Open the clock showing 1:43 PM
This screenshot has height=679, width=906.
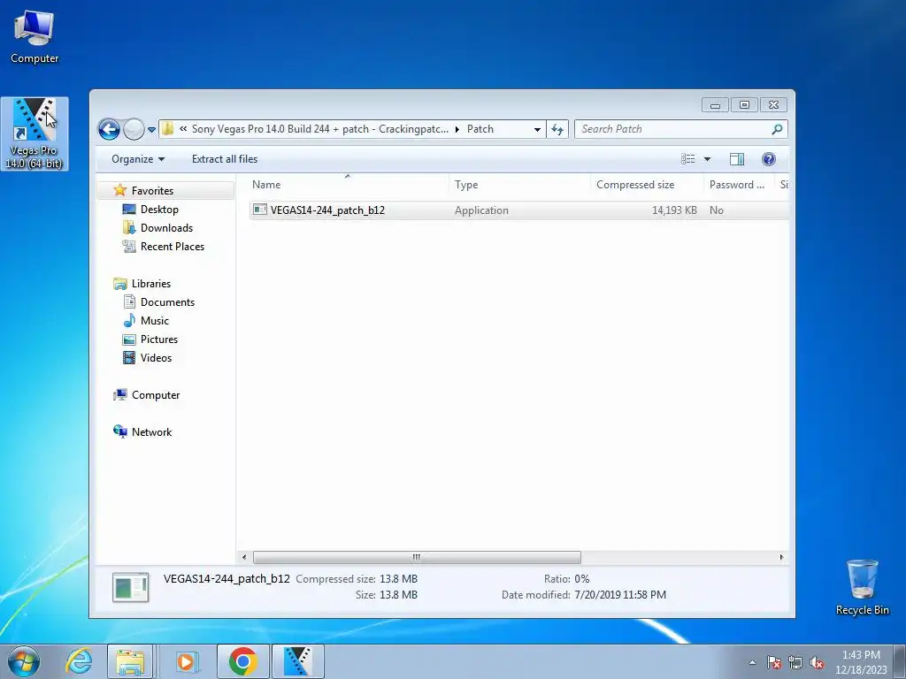[x=860, y=662]
